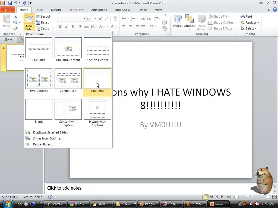Click the Find button
This screenshot has height=208, width=278.
[246, 17]
